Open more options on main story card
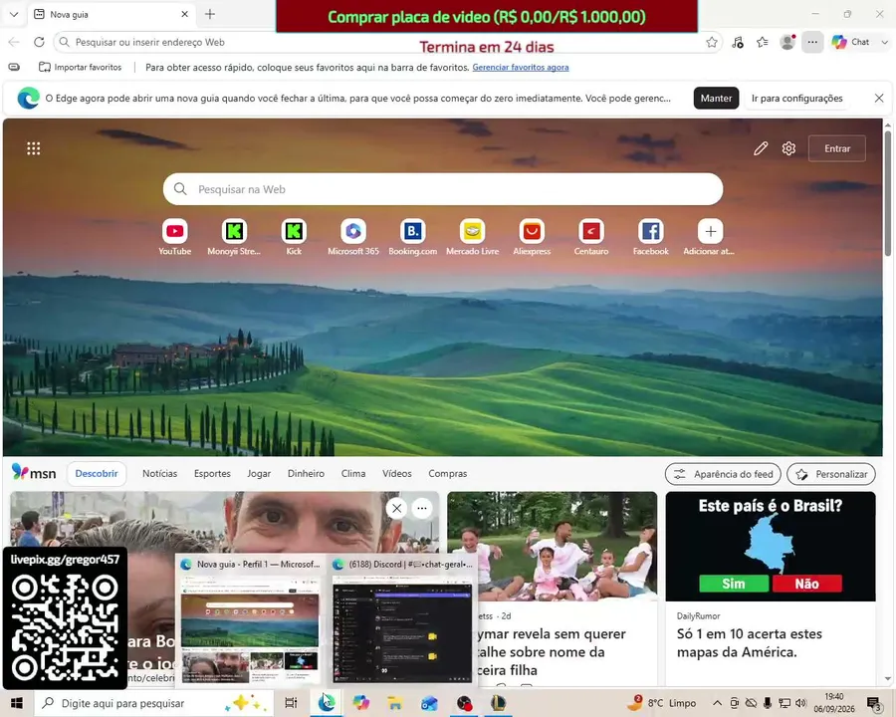 (422, 508)
